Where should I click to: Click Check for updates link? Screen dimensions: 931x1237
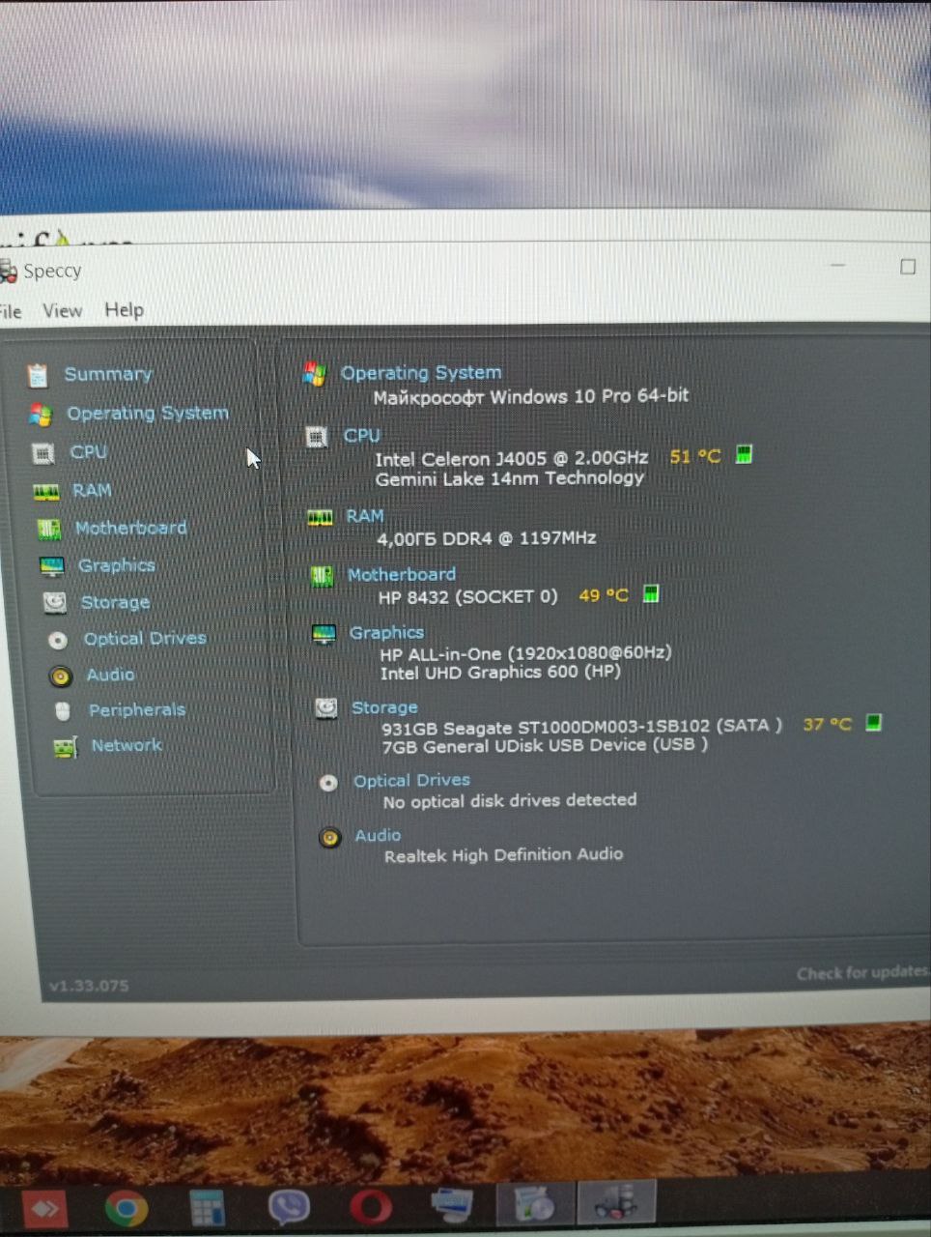point(861,973)
